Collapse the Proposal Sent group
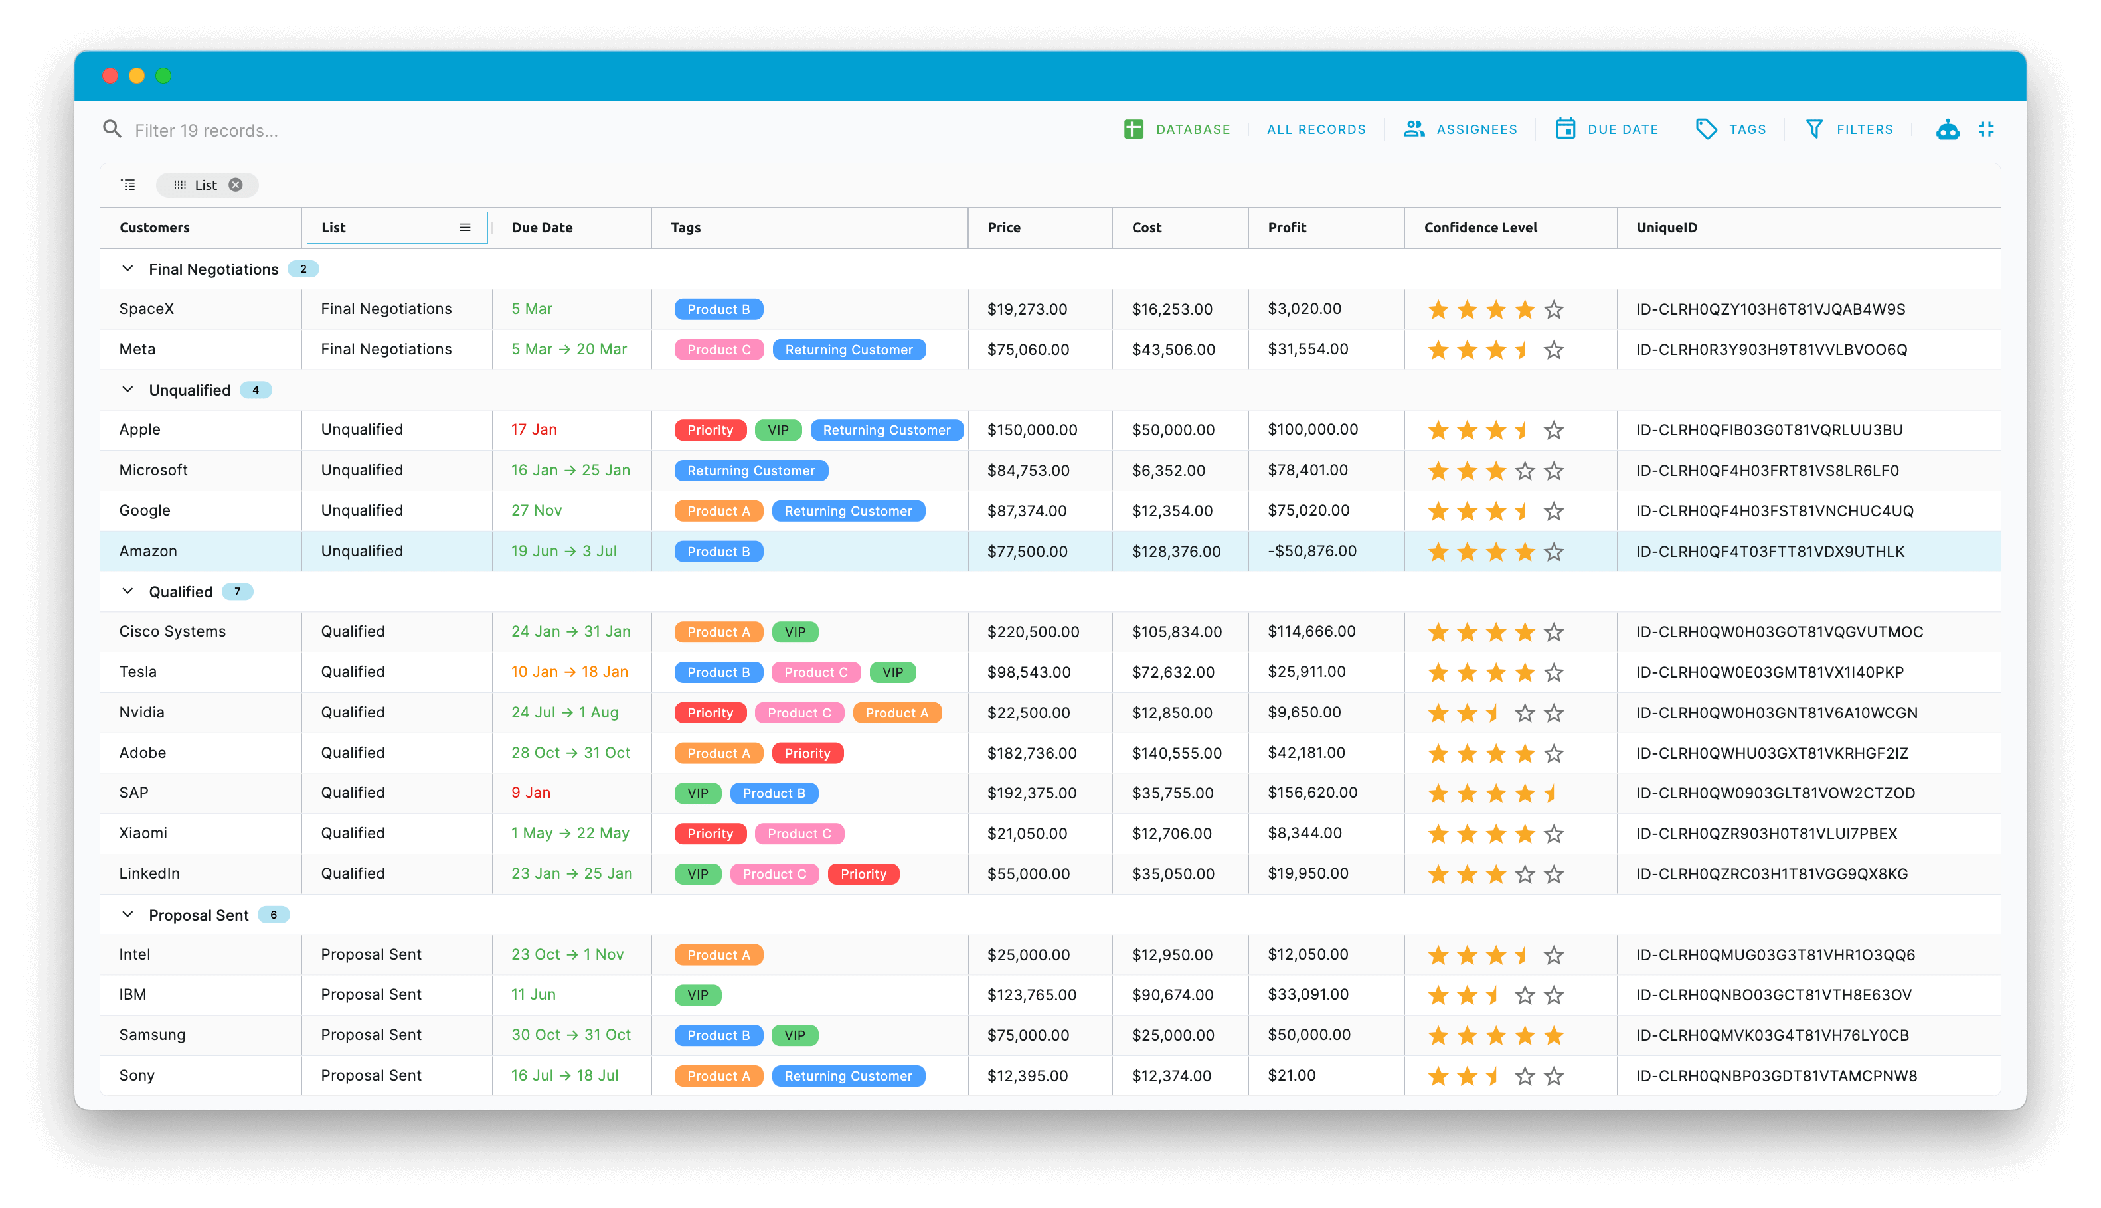The height and width of the screenshot is (1208, 2101). (127, 915)
